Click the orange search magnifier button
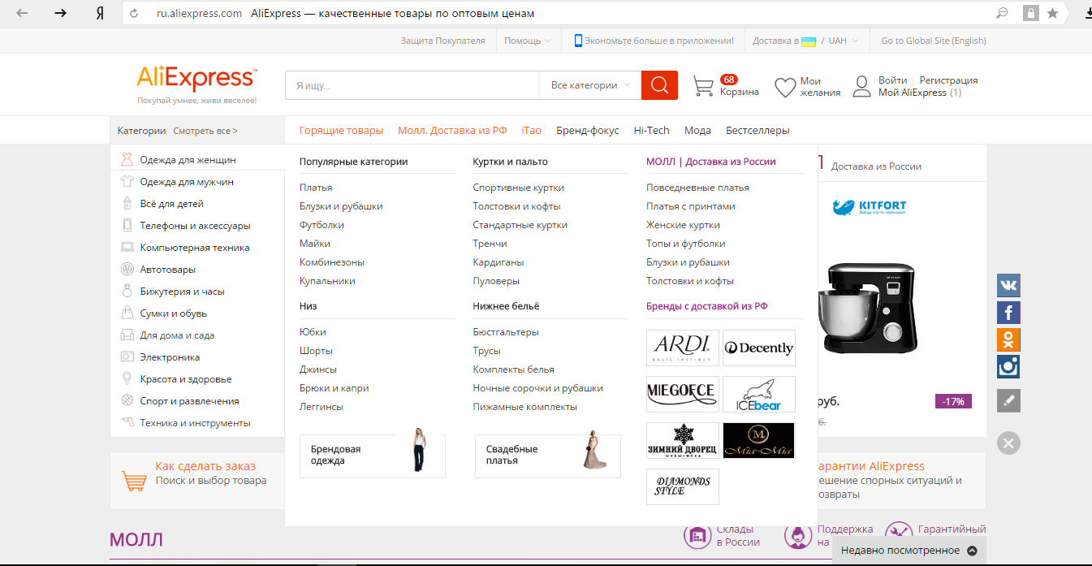The width and height of the screenshot is (1092, 566). [659, 85]
